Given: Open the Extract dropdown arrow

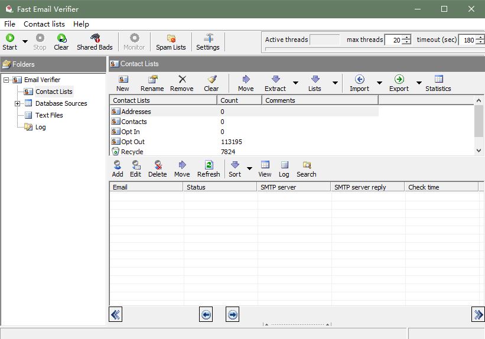Looking at the screenshot, I should point(295,83).
